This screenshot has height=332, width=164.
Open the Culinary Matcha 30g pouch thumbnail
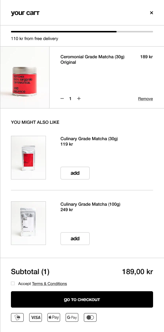28,158
